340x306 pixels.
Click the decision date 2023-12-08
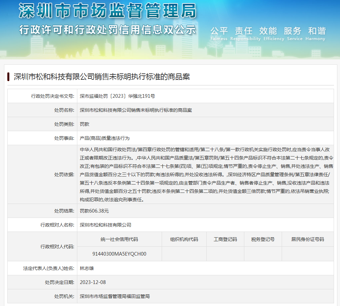tap(93, 282)
